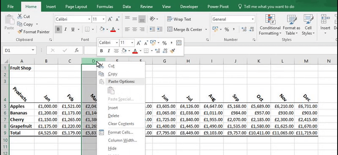Decrease decimal places in ribbon
338x155 pixels.
click(x=251, y=29)
